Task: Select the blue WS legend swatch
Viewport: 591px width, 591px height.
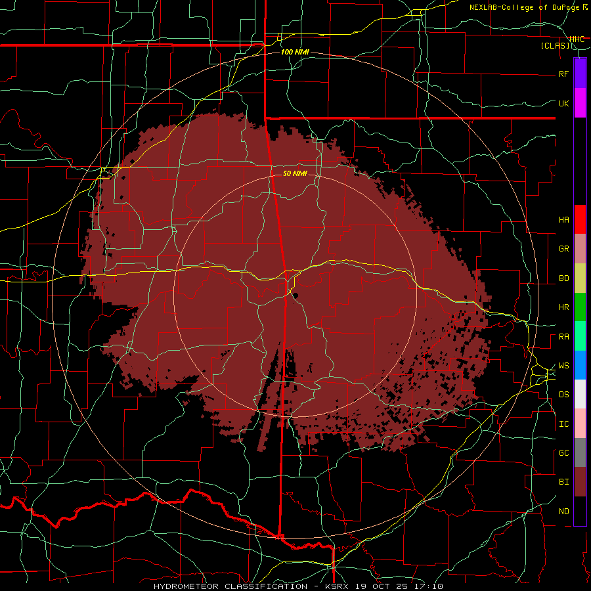Action: [580, 365]
